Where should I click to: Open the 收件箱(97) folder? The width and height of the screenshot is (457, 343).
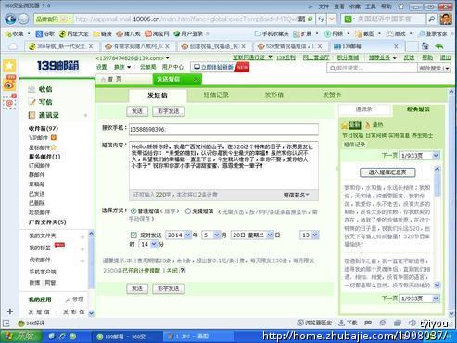click(44, 129)
